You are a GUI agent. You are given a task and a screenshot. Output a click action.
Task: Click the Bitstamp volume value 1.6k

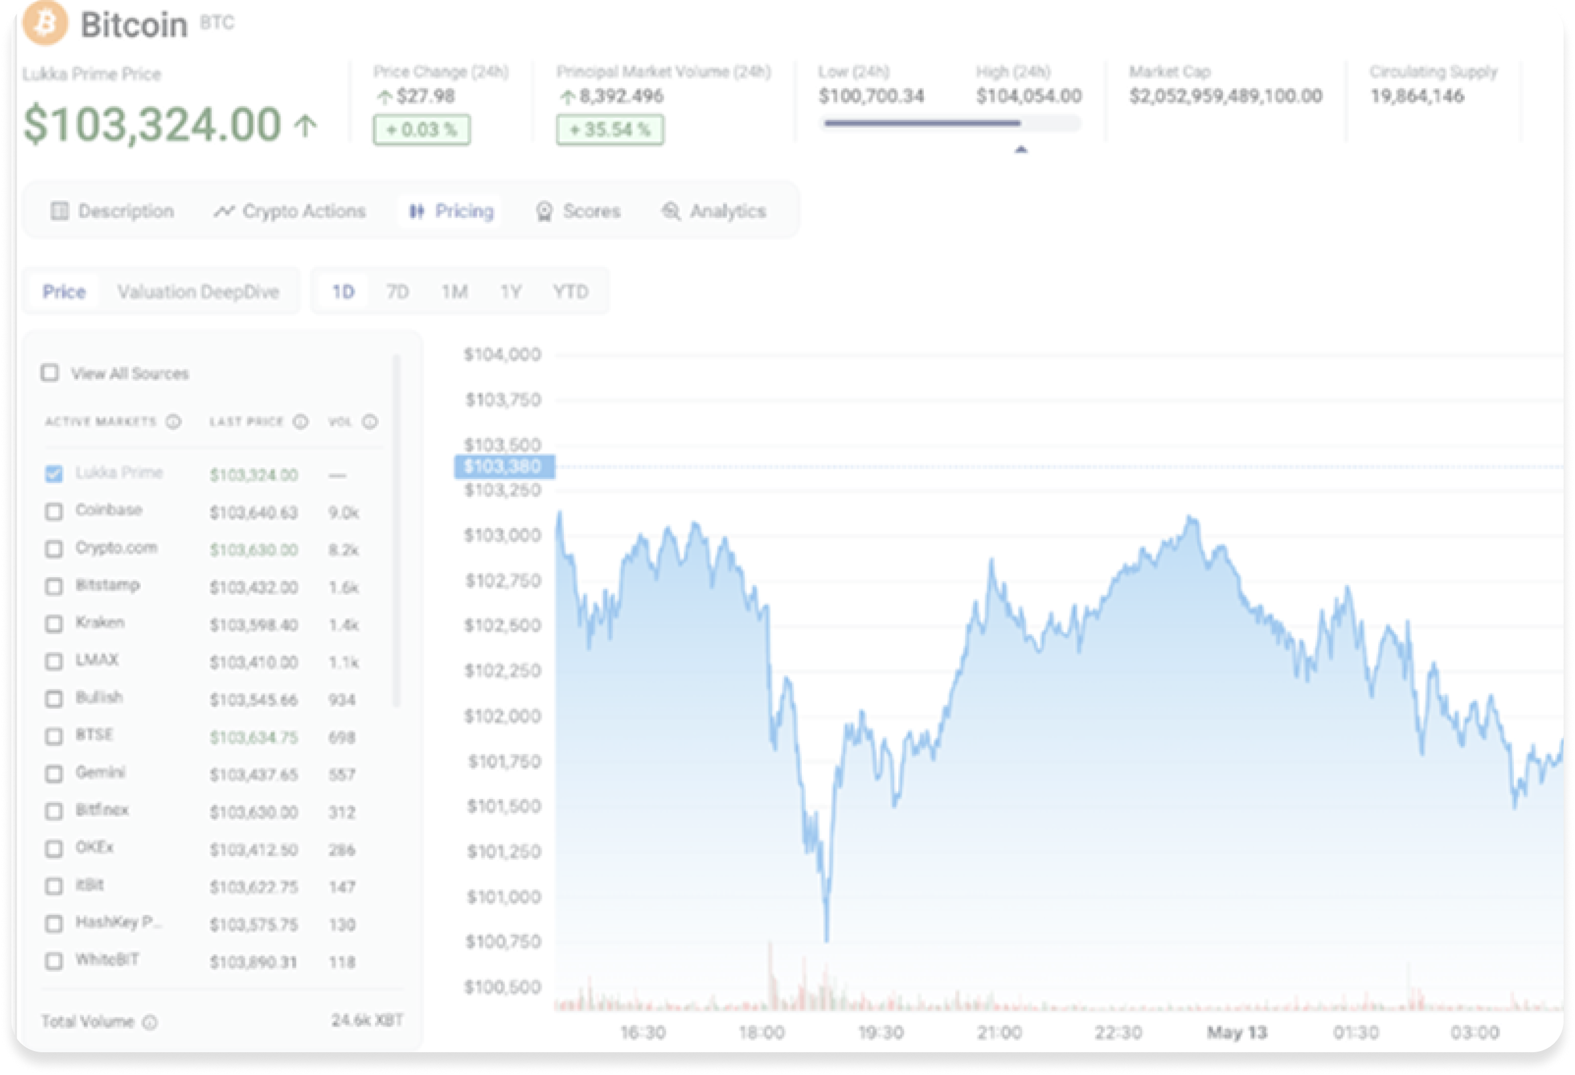pos(344,587)
